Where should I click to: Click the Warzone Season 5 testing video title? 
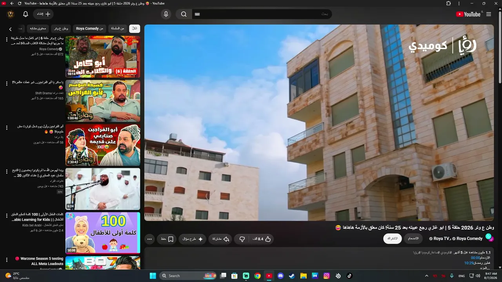click(x=39, y=261)
